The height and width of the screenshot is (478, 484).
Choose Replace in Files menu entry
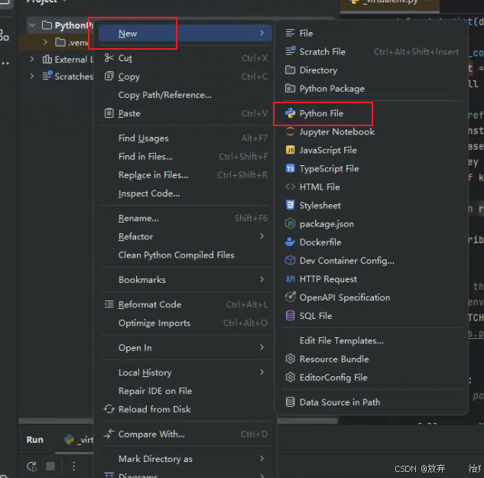[186, 175]
